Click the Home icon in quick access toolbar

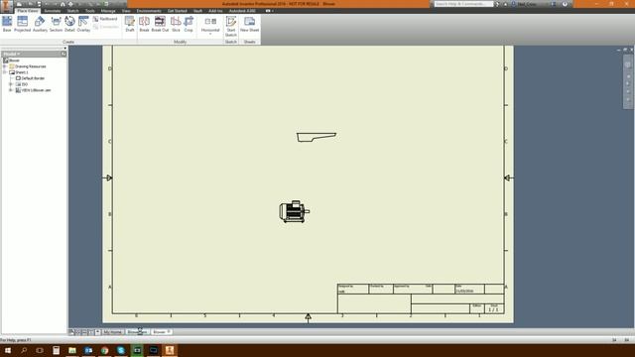(63, 4)
